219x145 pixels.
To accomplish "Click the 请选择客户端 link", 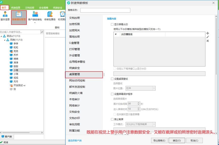I will tap(75, 140).
